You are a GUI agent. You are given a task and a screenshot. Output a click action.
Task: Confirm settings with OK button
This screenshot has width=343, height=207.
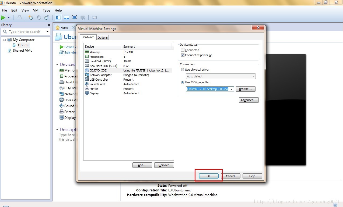point(209,176)
